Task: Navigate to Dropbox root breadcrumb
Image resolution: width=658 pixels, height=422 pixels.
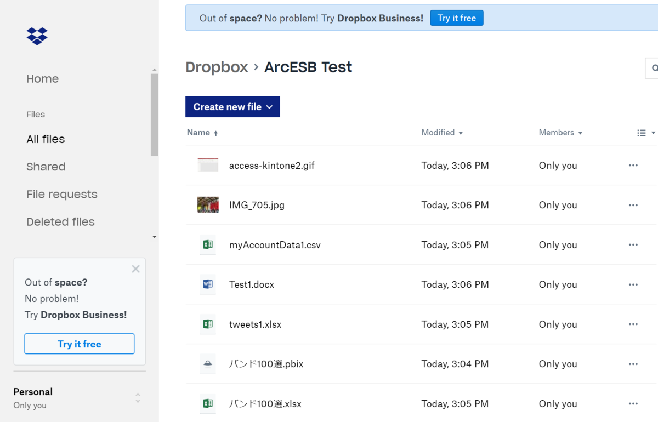Action: pyautogui.click(x=217, y=67)
